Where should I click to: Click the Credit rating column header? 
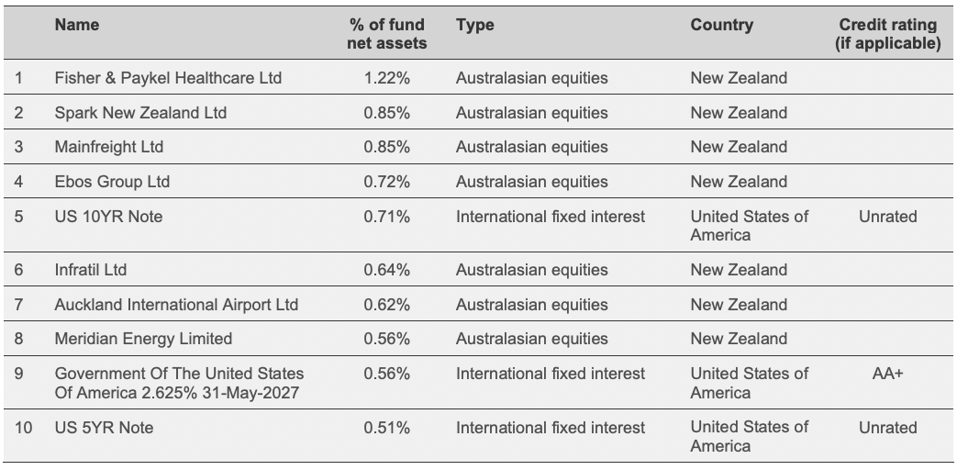[887, 35]
